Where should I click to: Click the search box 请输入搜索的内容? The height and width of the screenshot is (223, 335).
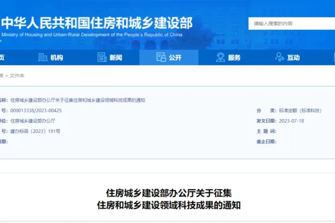[x=292, y=24]
